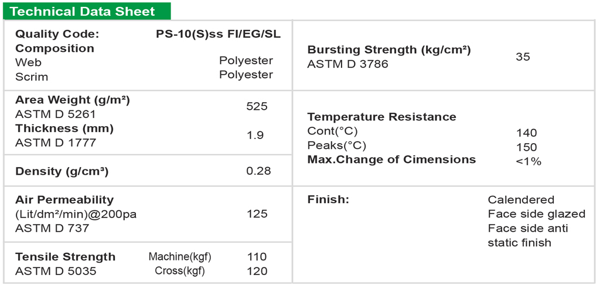600x292 pixels.
Task: Select the Machine(kgf) tensile sub-label
Action: [x=180, y=257]
